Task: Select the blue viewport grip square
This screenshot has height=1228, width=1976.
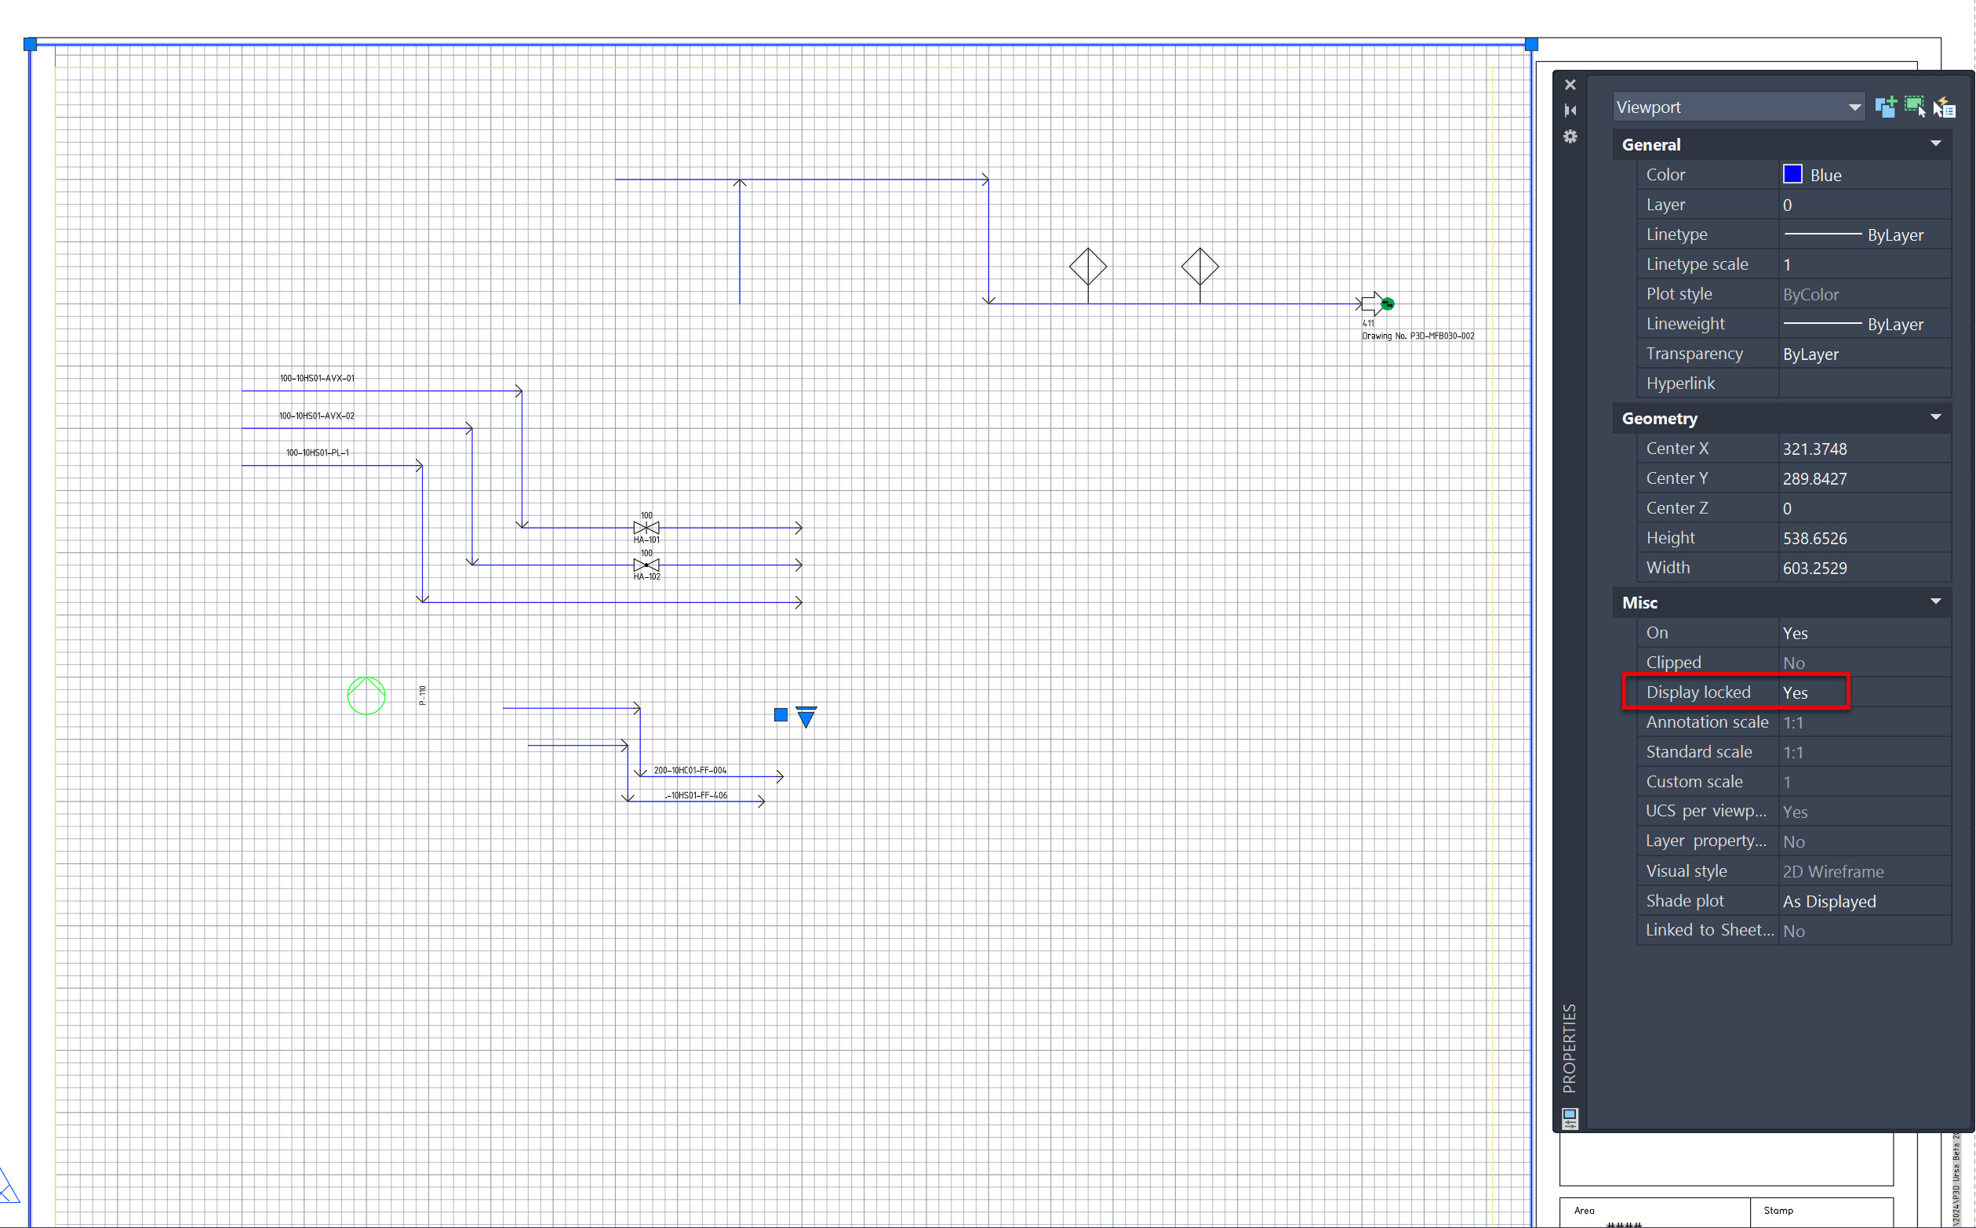Action: click(30, 44)
